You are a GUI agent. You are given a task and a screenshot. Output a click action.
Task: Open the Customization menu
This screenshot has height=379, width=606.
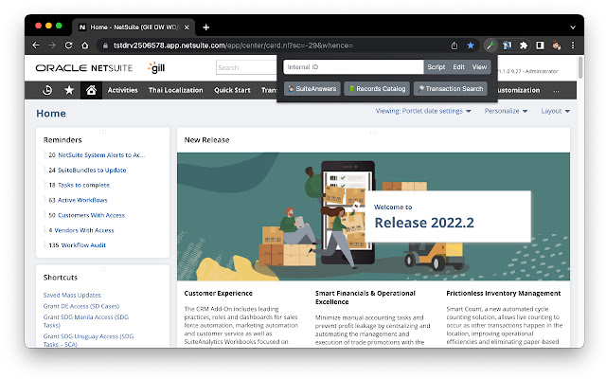(518, 90)
